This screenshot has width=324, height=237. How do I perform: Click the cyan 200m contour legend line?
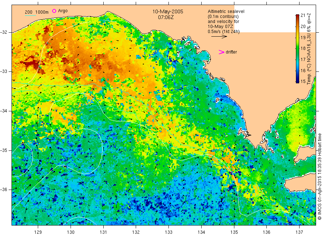[30, 15]
